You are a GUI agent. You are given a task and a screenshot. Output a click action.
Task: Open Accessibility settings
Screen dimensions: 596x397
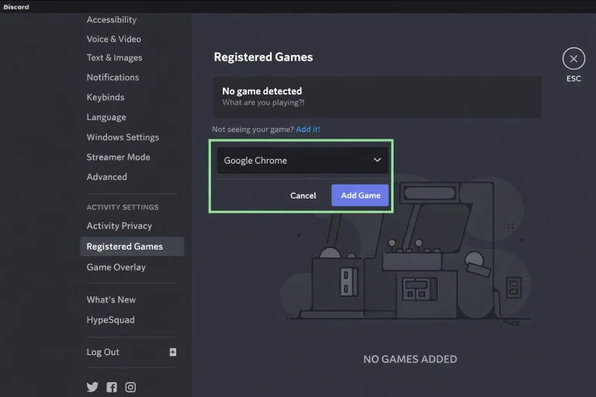(x=112, y=19)
